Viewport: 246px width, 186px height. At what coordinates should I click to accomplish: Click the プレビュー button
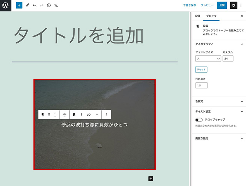207,5
